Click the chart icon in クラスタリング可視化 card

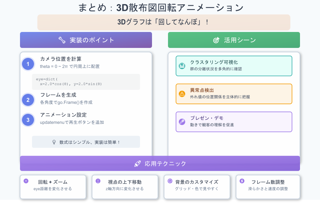point(182,66)
